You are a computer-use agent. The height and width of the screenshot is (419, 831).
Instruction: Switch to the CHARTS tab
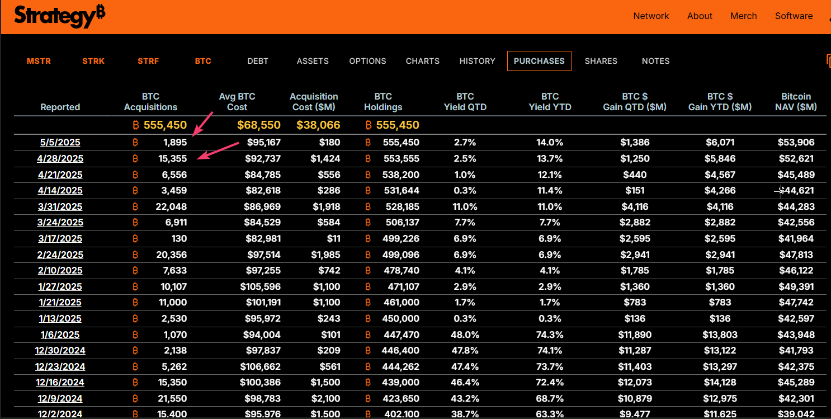coord(422,61)
